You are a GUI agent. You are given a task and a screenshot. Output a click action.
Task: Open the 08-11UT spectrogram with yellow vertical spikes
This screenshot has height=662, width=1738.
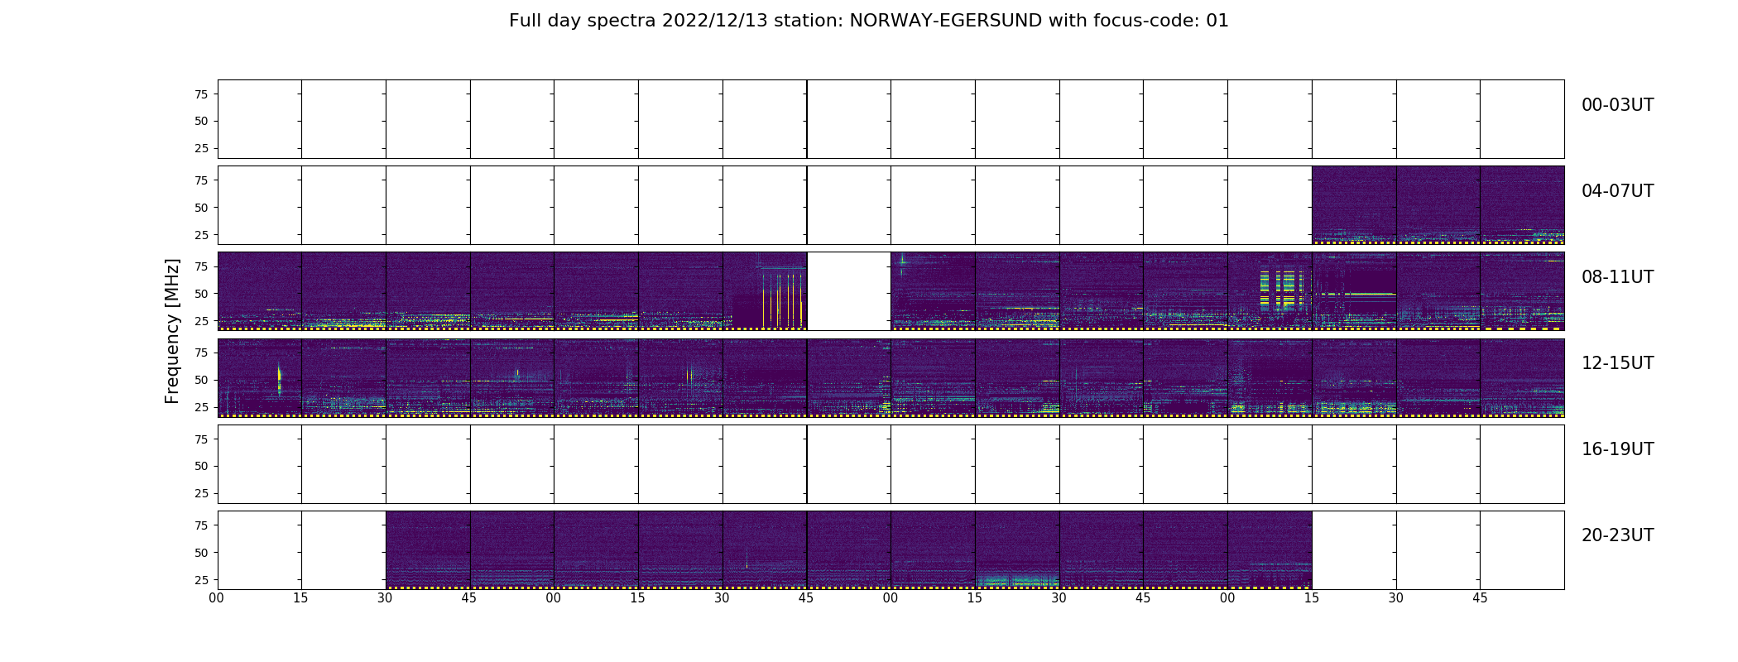coord(765,291)
